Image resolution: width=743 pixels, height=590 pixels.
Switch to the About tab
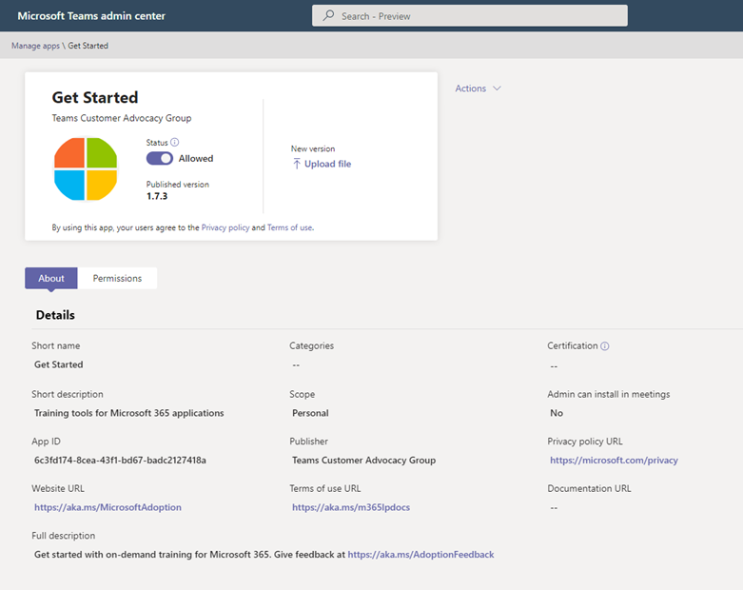point(51,278)
